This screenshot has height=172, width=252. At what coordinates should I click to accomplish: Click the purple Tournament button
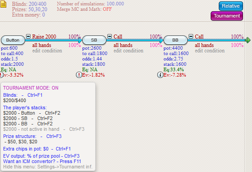pyautogui.click(x=227, y=16)
